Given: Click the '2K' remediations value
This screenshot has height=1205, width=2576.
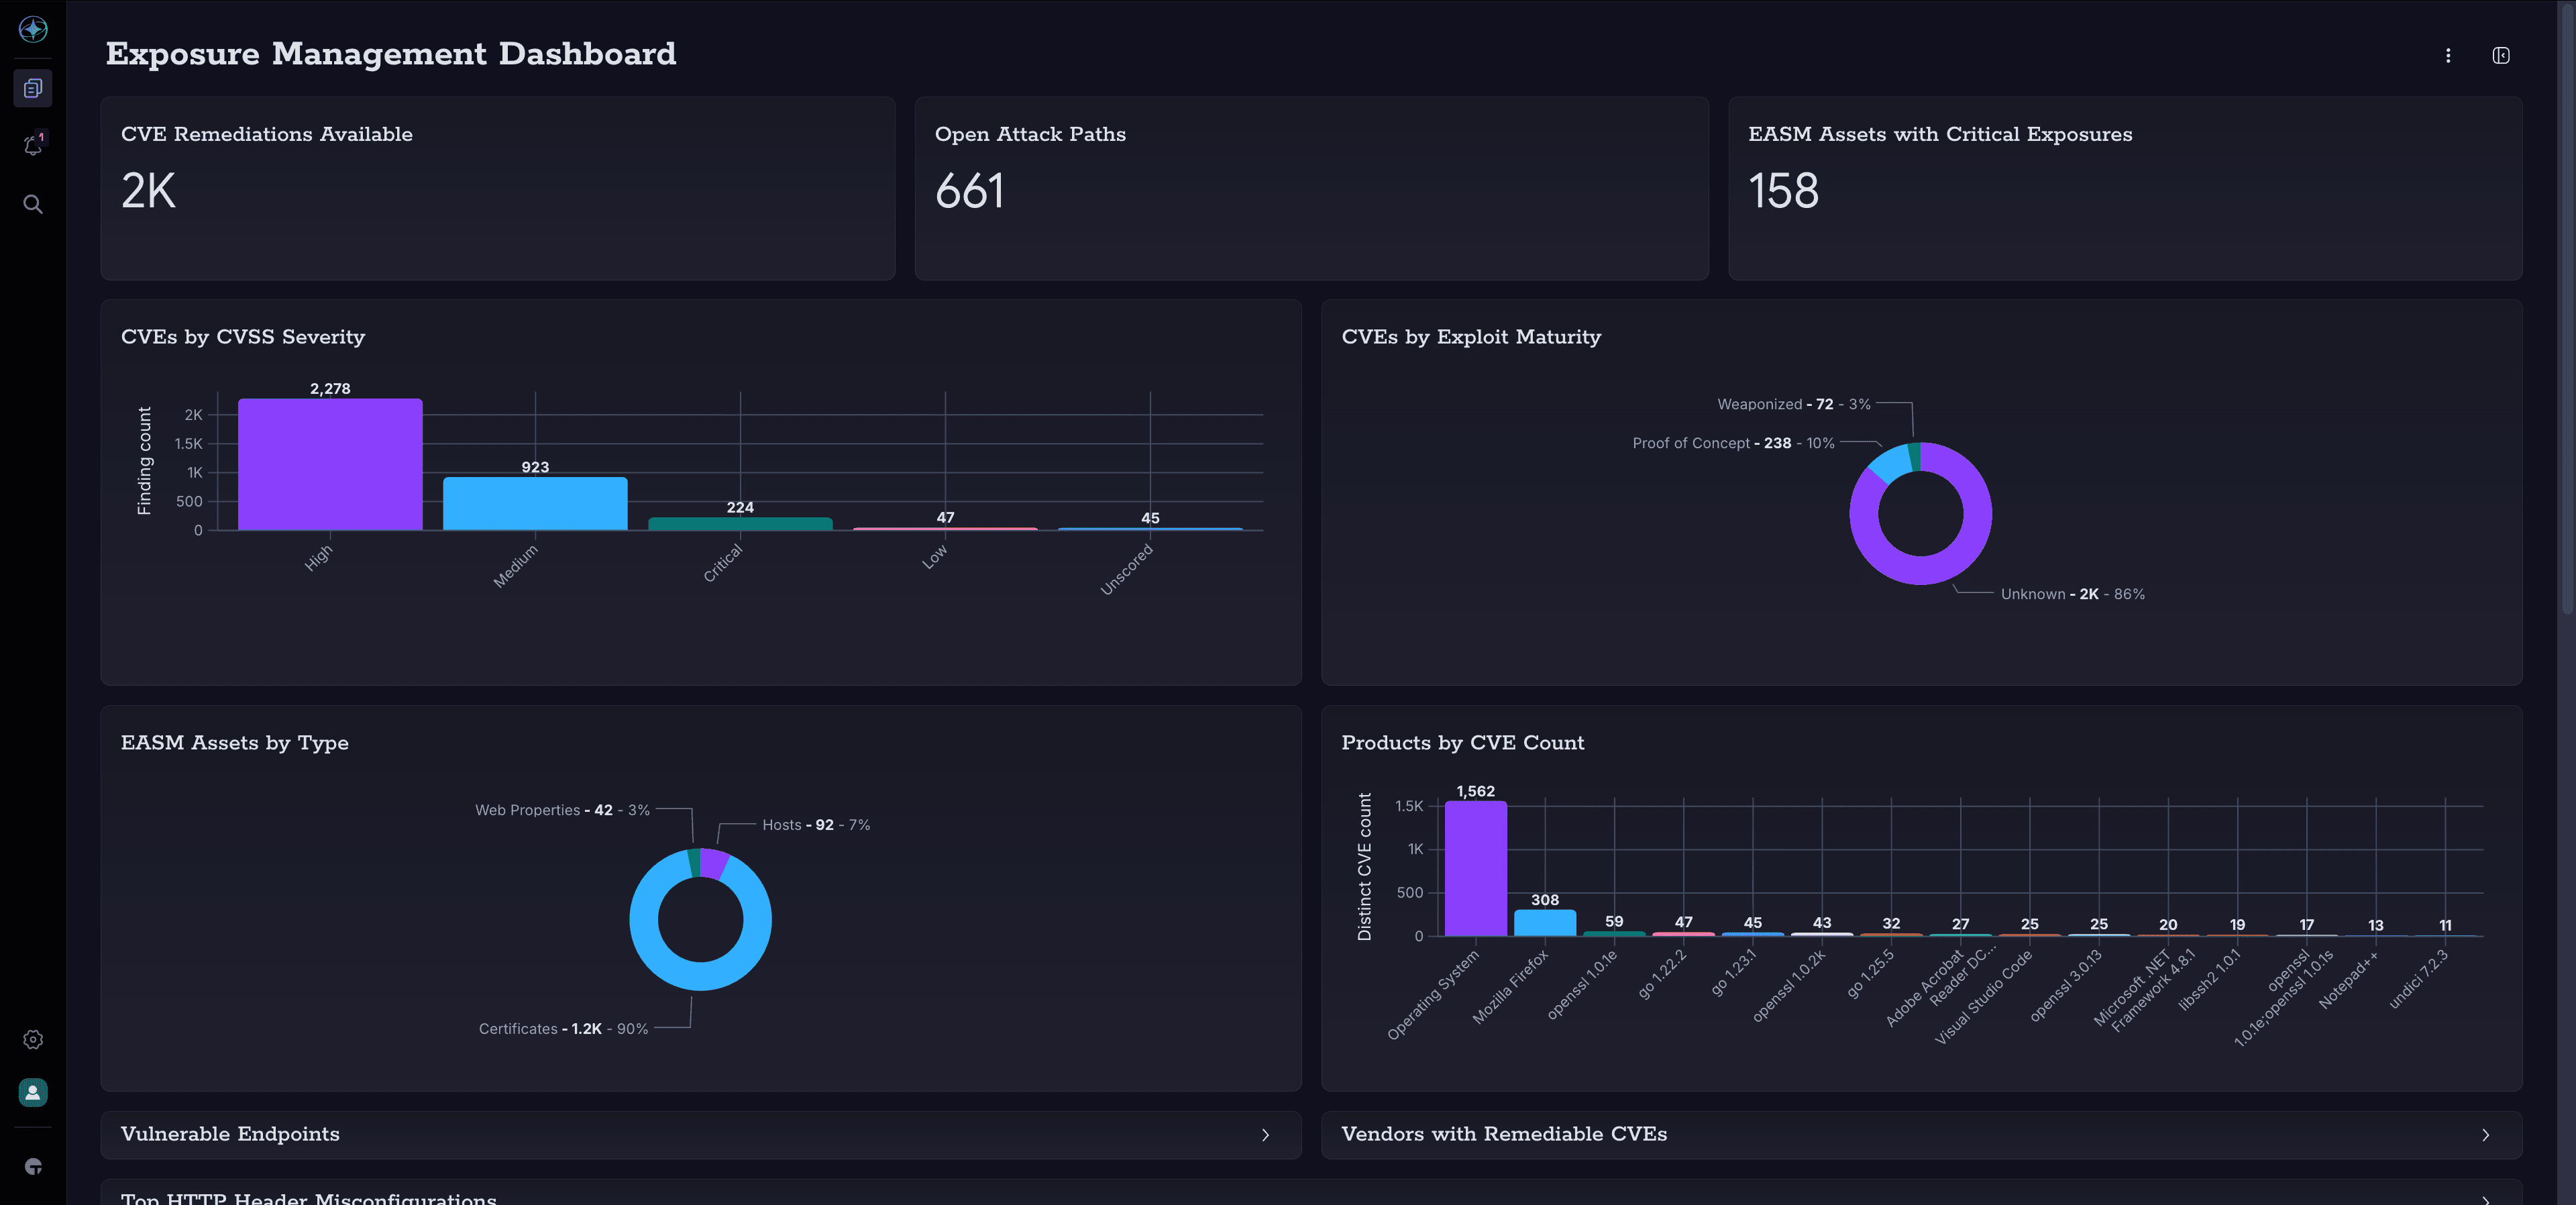Looking at the screenshot, I should [x=148, y=191].
